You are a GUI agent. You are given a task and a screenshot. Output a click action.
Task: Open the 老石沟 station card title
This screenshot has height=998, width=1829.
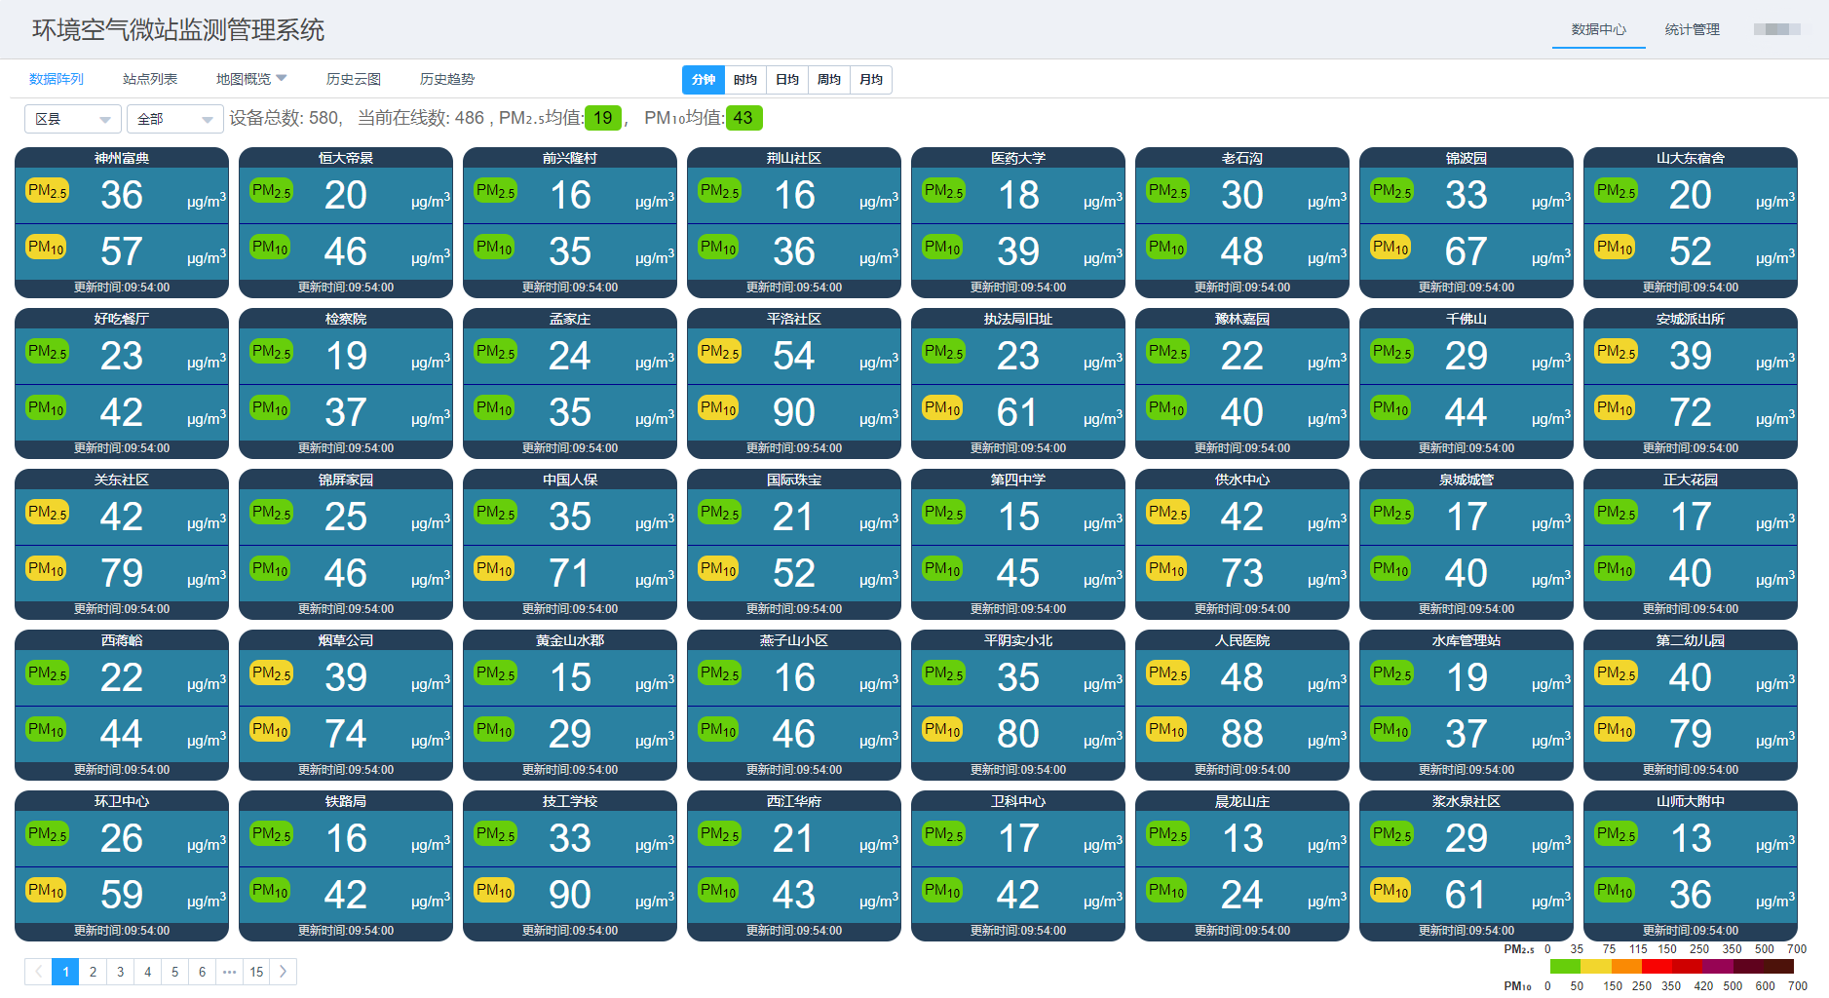click(1242, 158)
